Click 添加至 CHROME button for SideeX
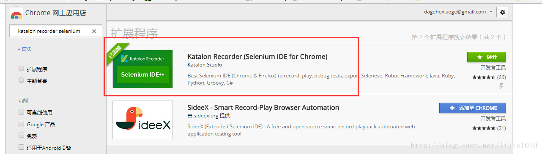The height and width of the screenshot is (154, 542). tap(473, 108)
